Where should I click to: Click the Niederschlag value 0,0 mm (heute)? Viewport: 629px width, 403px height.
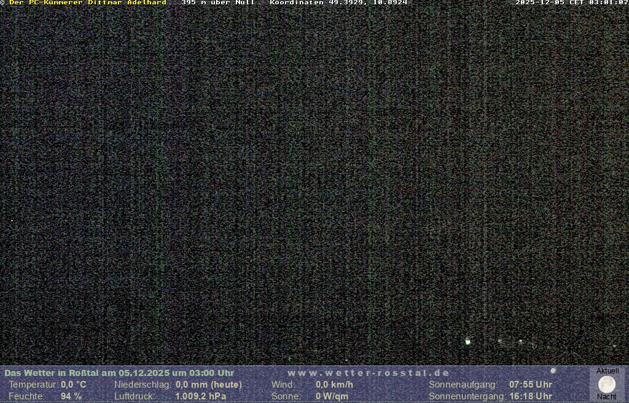tap(209, 385)
